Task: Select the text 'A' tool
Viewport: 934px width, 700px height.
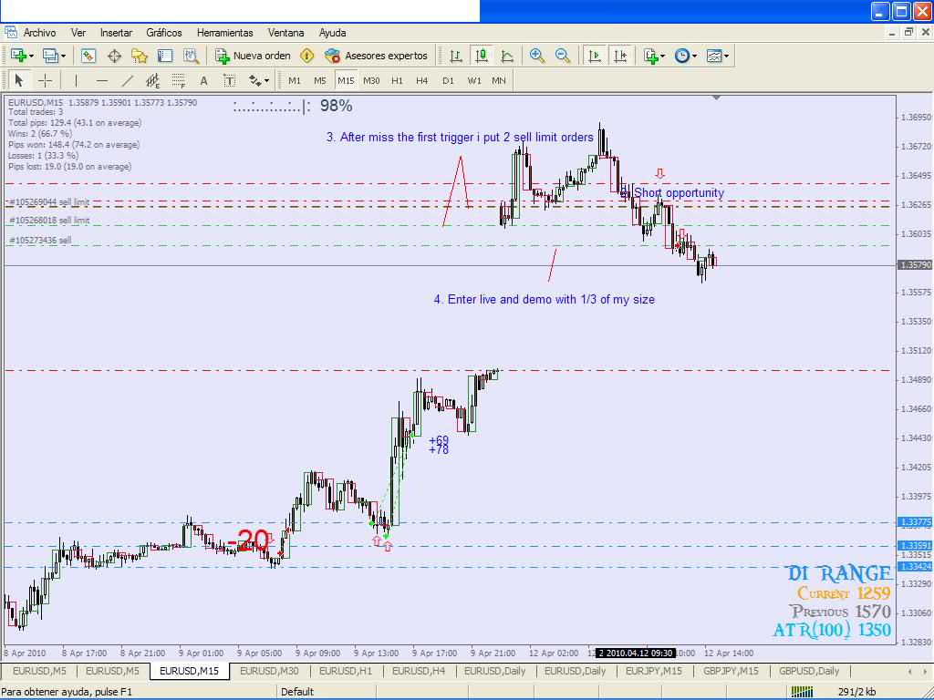Action: (x=203, y=80)
